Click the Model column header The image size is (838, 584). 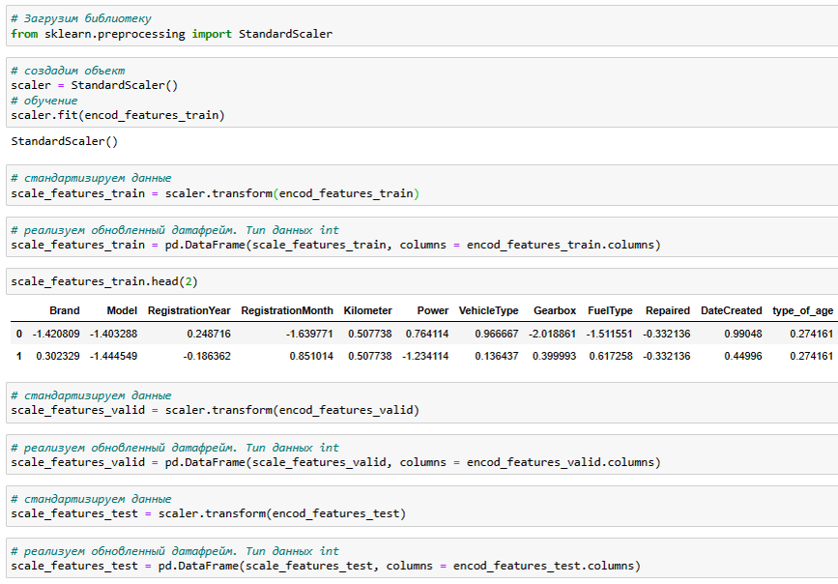(x=122, y=310)
